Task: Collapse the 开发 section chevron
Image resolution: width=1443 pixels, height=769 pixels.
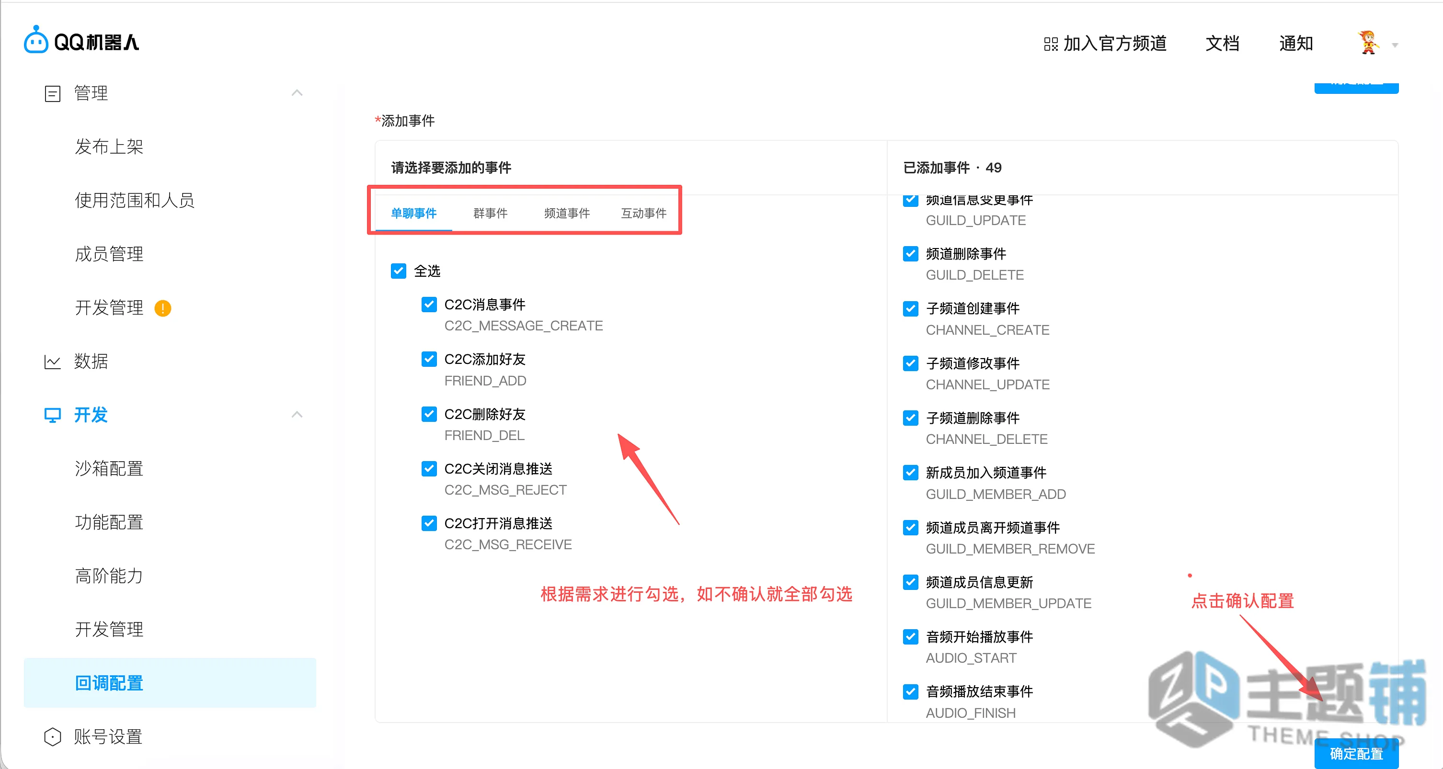Action: [x=297, y=415]
